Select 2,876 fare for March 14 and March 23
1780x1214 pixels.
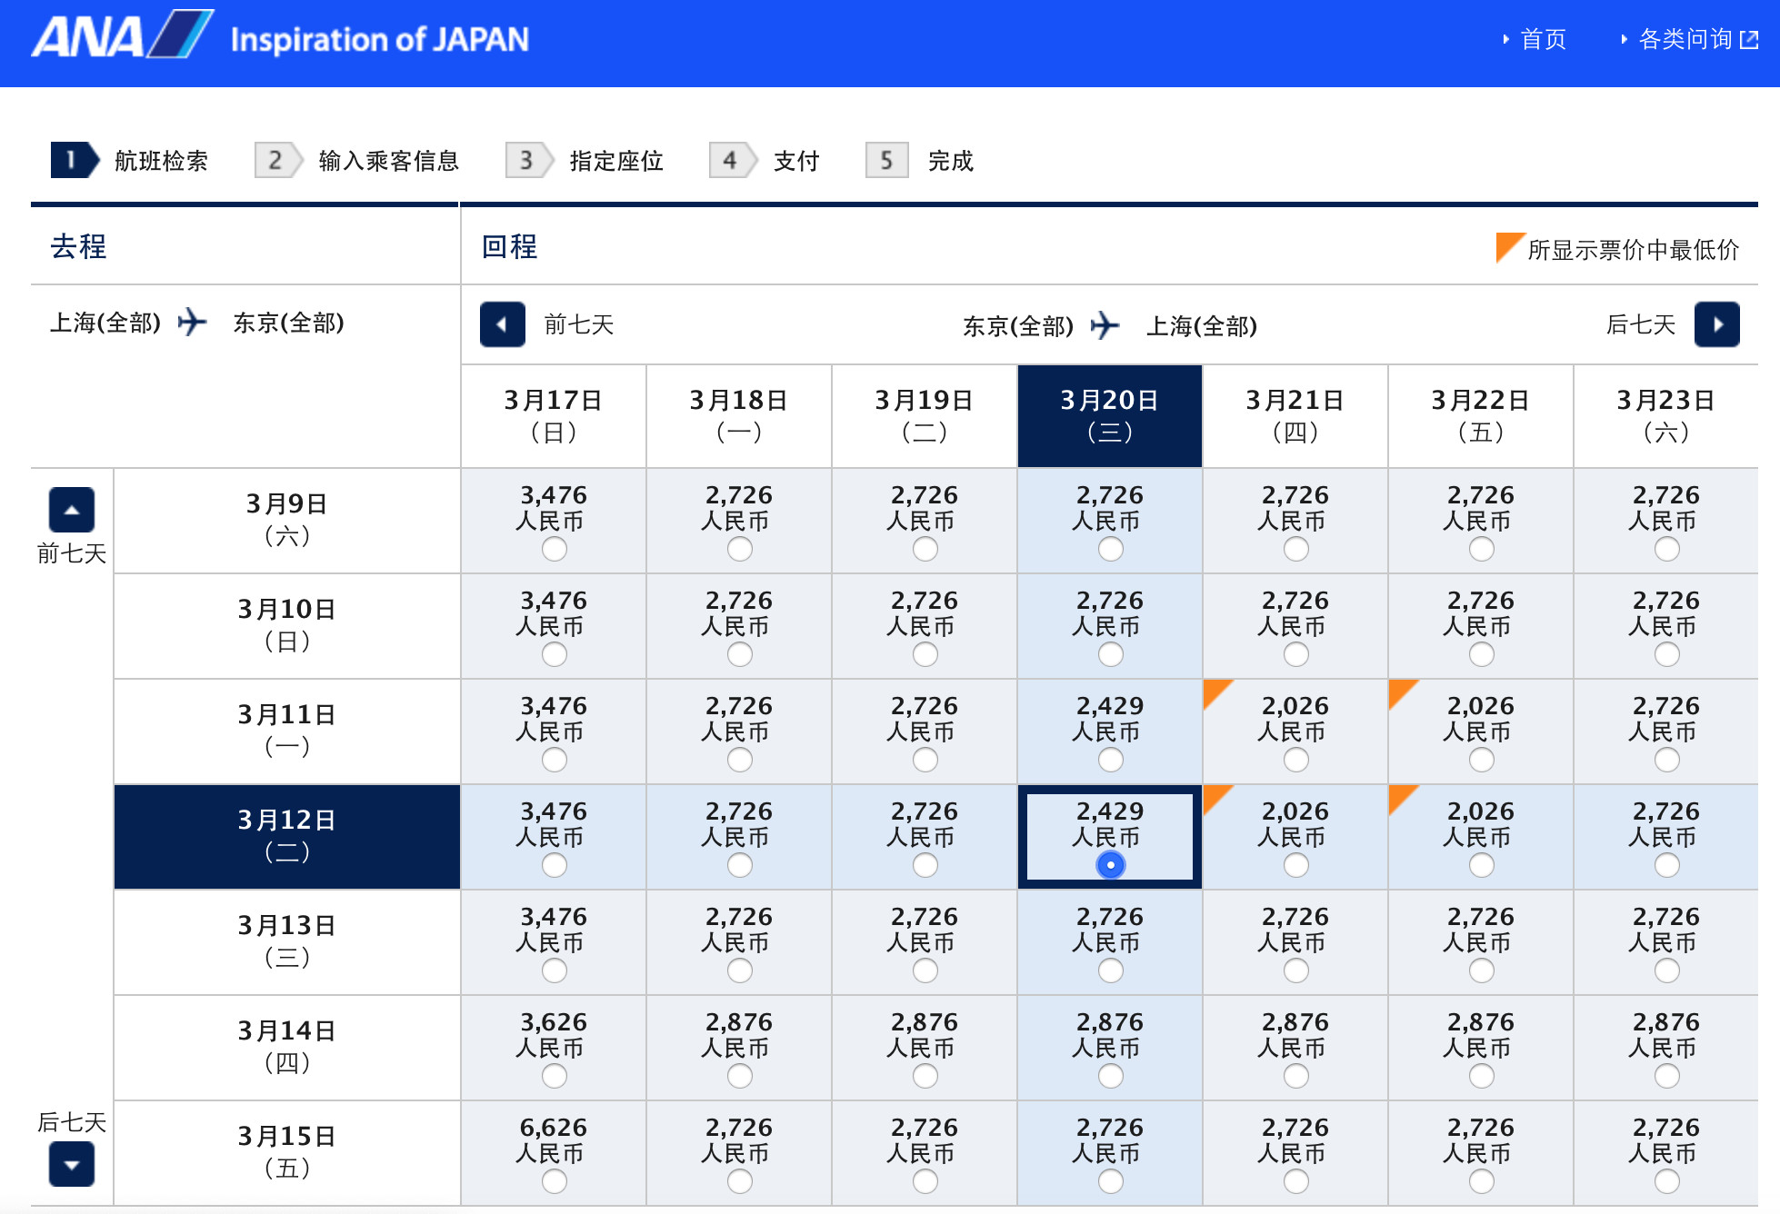tap(1666, 1076)
